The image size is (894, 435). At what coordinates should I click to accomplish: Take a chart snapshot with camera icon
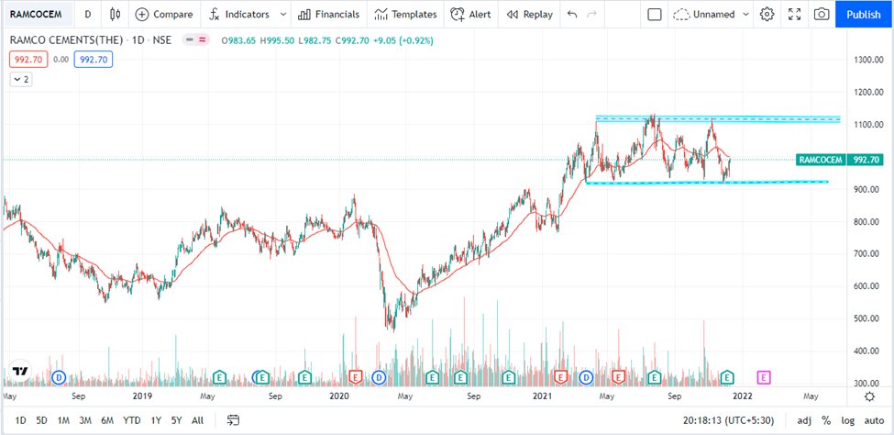coord(821,15)
